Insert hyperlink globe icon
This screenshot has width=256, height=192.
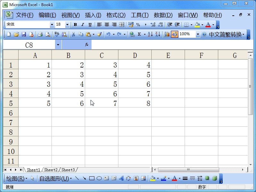(132, 35)
